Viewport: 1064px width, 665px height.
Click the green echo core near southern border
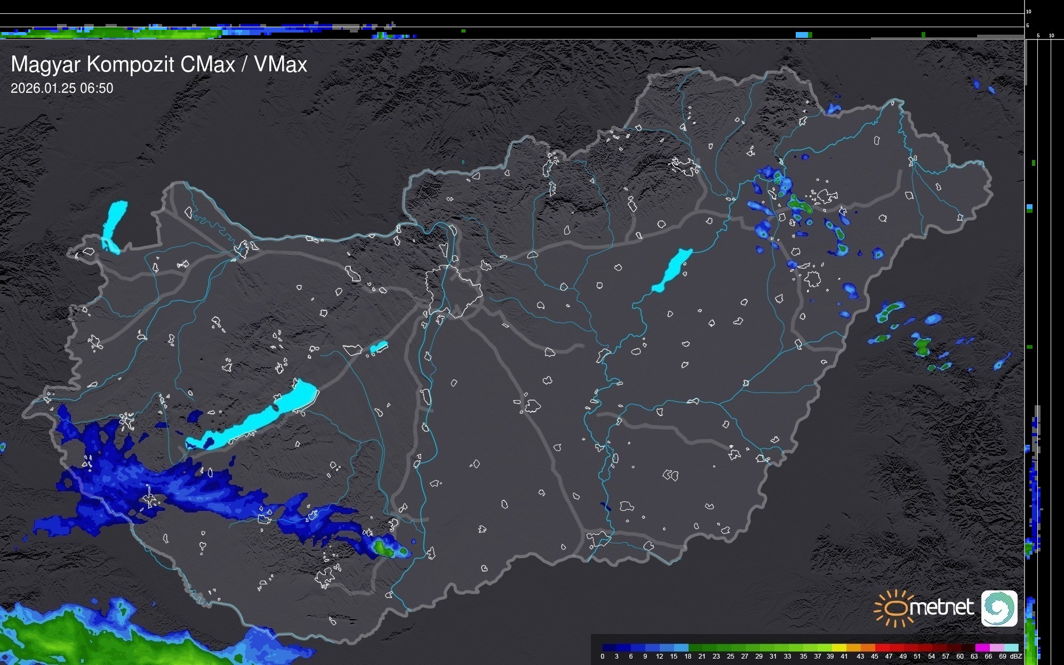(382, 548)
